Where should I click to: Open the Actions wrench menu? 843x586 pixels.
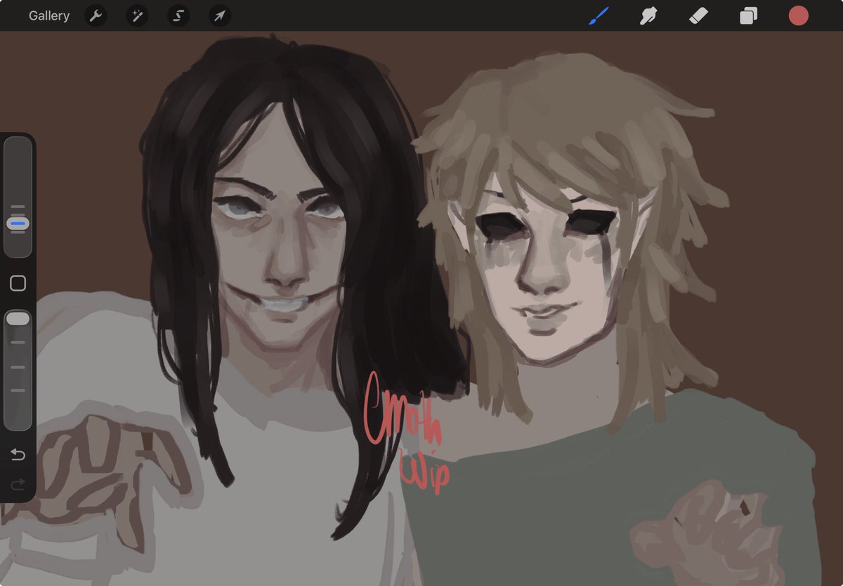click(96, 15)
